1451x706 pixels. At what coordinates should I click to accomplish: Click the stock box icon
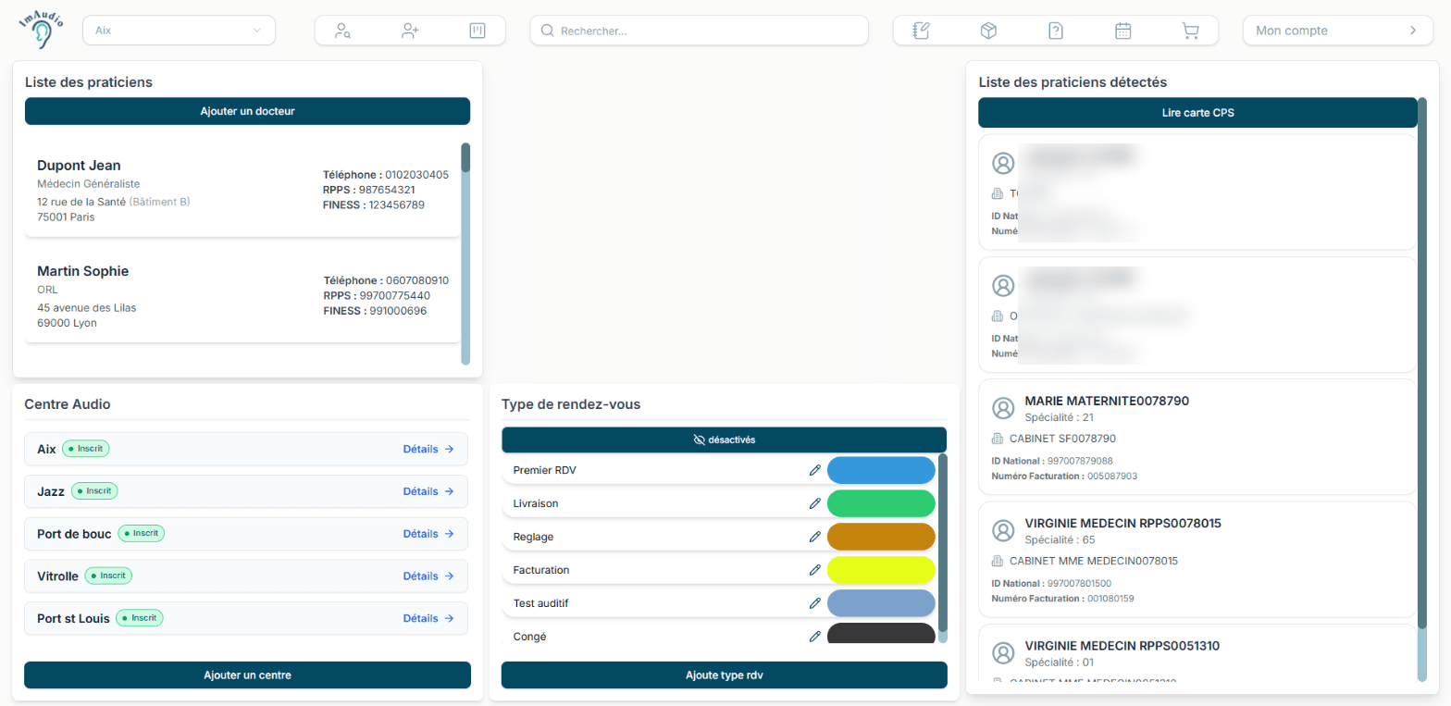988,31
